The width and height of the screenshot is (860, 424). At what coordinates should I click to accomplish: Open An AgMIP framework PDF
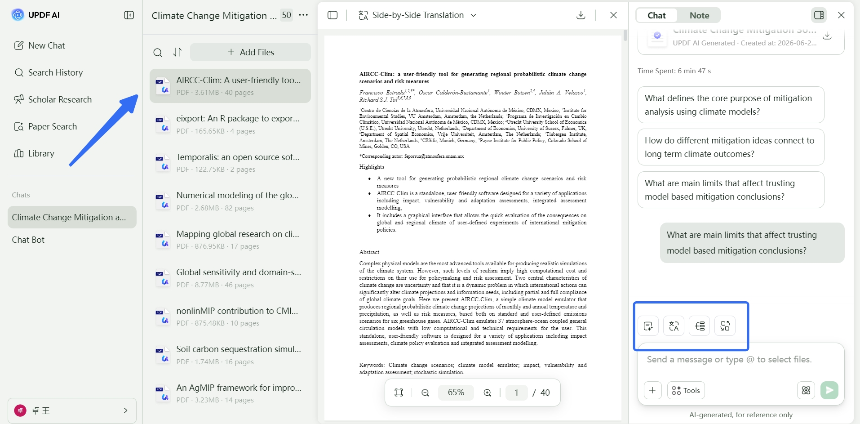point(230,393)
